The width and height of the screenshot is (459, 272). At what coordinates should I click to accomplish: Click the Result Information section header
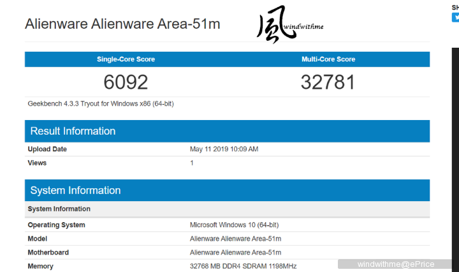pyautogui.click(x=227, y=131)
